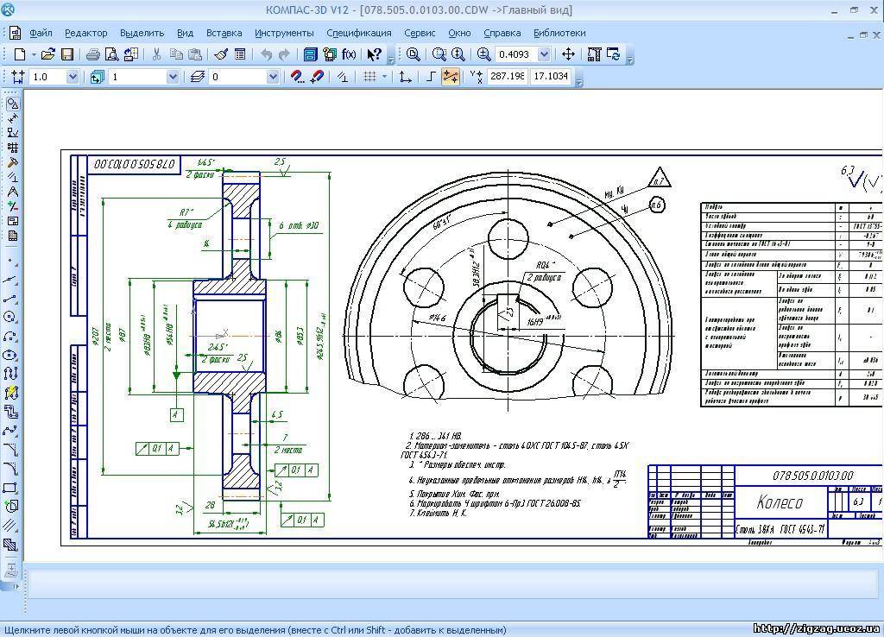
Task: Open the layers manager stacked sheets icon
Action: 197,76
